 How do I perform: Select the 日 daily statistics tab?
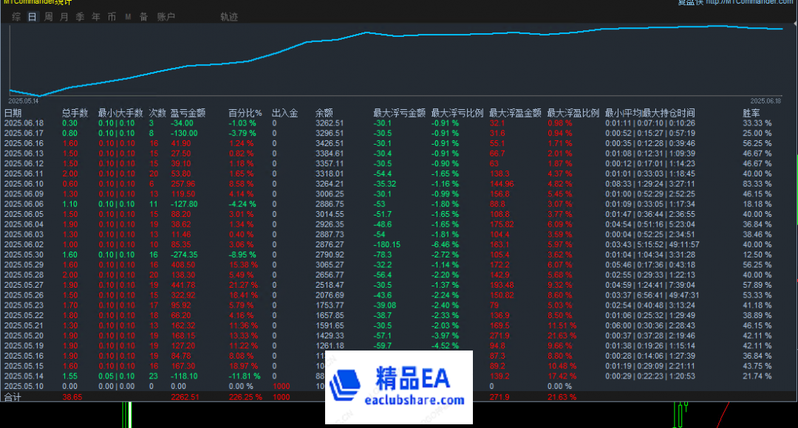[32, 16]
